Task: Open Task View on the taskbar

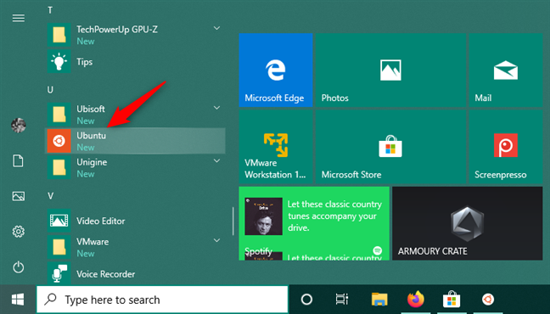Action: click(x=342, y=300)
